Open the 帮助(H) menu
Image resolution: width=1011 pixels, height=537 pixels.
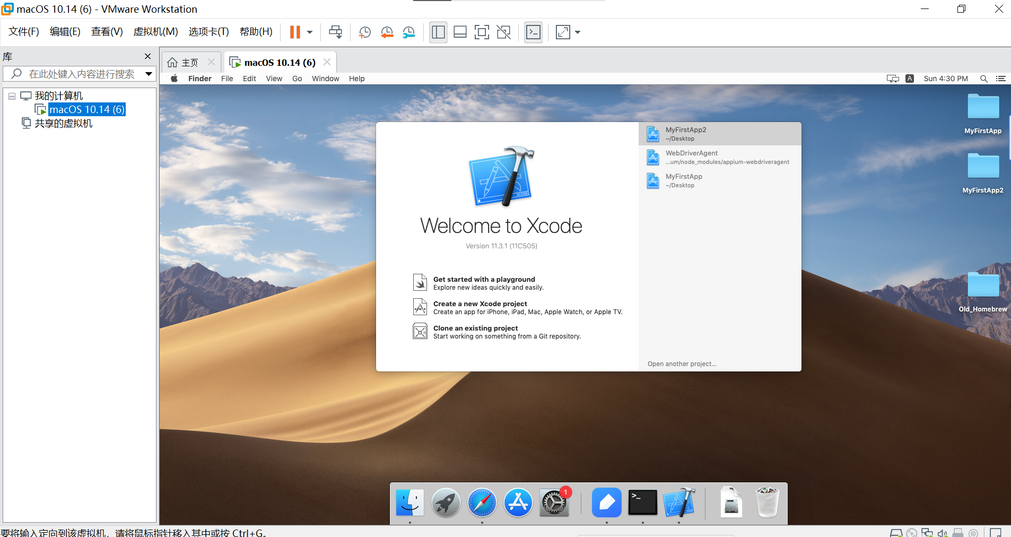[256, 32]
